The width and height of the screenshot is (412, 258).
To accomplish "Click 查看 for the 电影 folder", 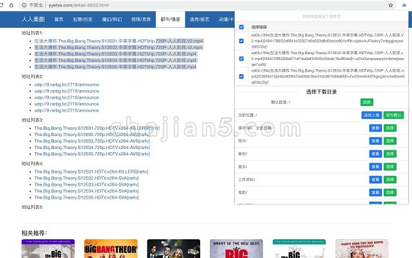I will [x=375, y=192].
